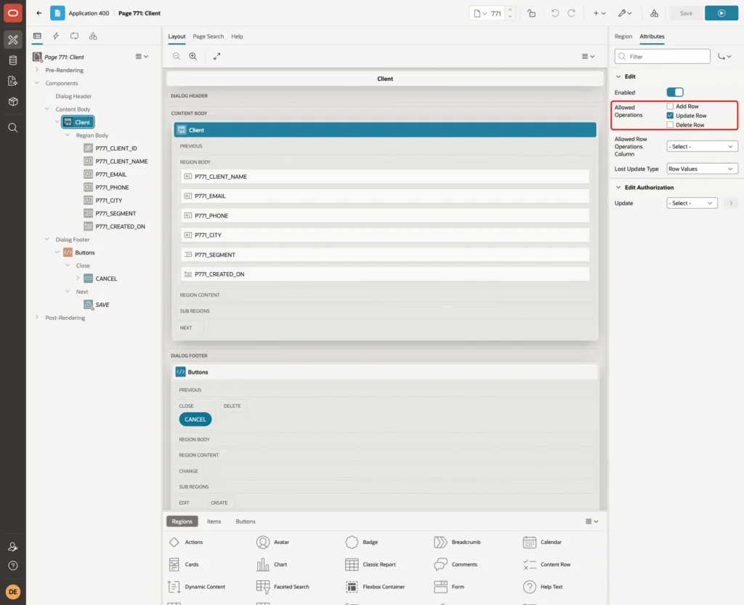
Task: Click the Chart region in gallery
Action: [x=272, y=564]
